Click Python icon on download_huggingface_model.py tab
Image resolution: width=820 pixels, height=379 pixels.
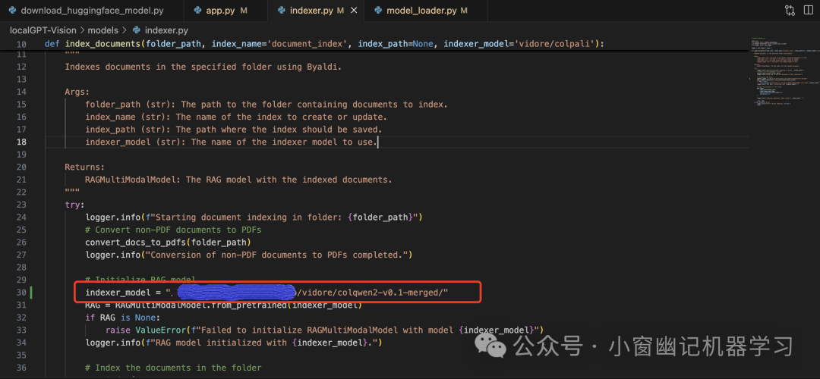[x=12, y=11]
